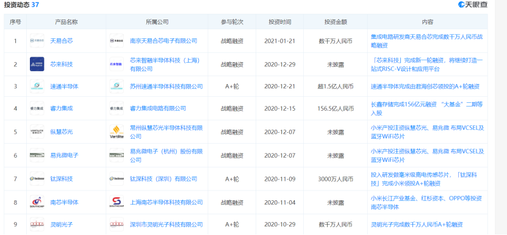Click the 参与轮次 column header
The width and height of the screenshot is (507, 235).
click(232, 22)
